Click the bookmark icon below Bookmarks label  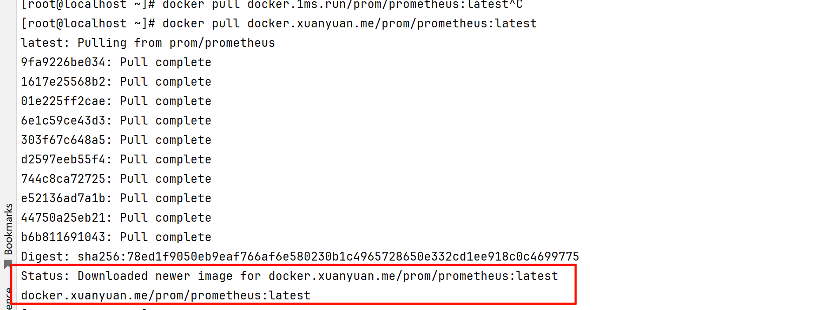tap(8, 264)
